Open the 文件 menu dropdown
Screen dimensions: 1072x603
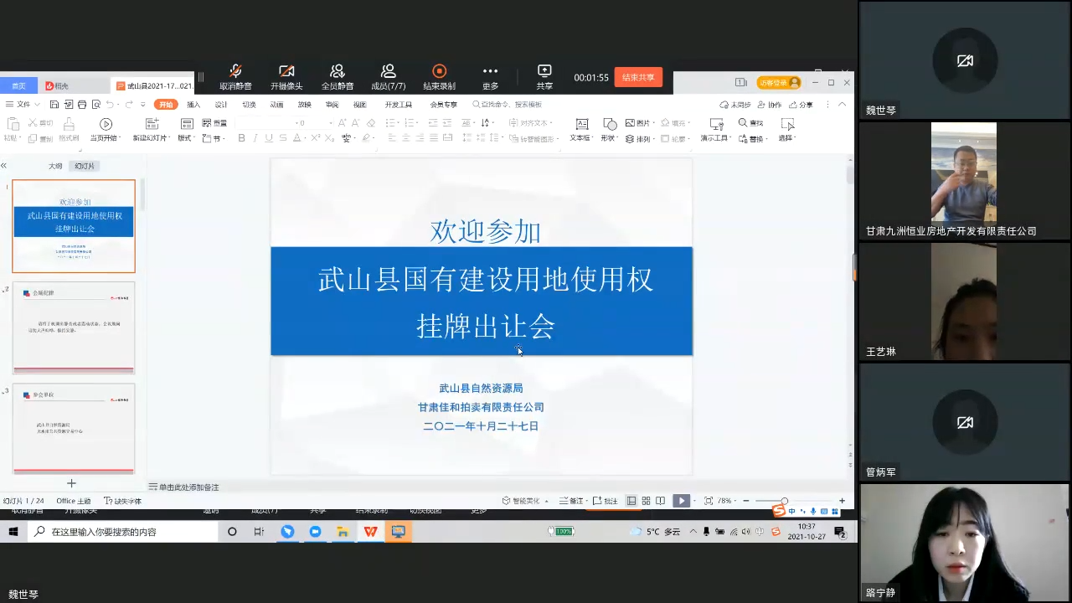click(x=23, y=105)
